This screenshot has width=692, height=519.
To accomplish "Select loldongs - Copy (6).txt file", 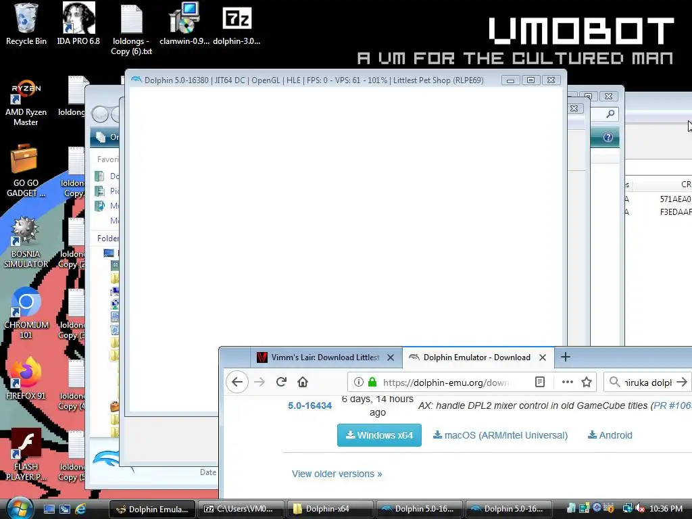I will click(131, 29).
